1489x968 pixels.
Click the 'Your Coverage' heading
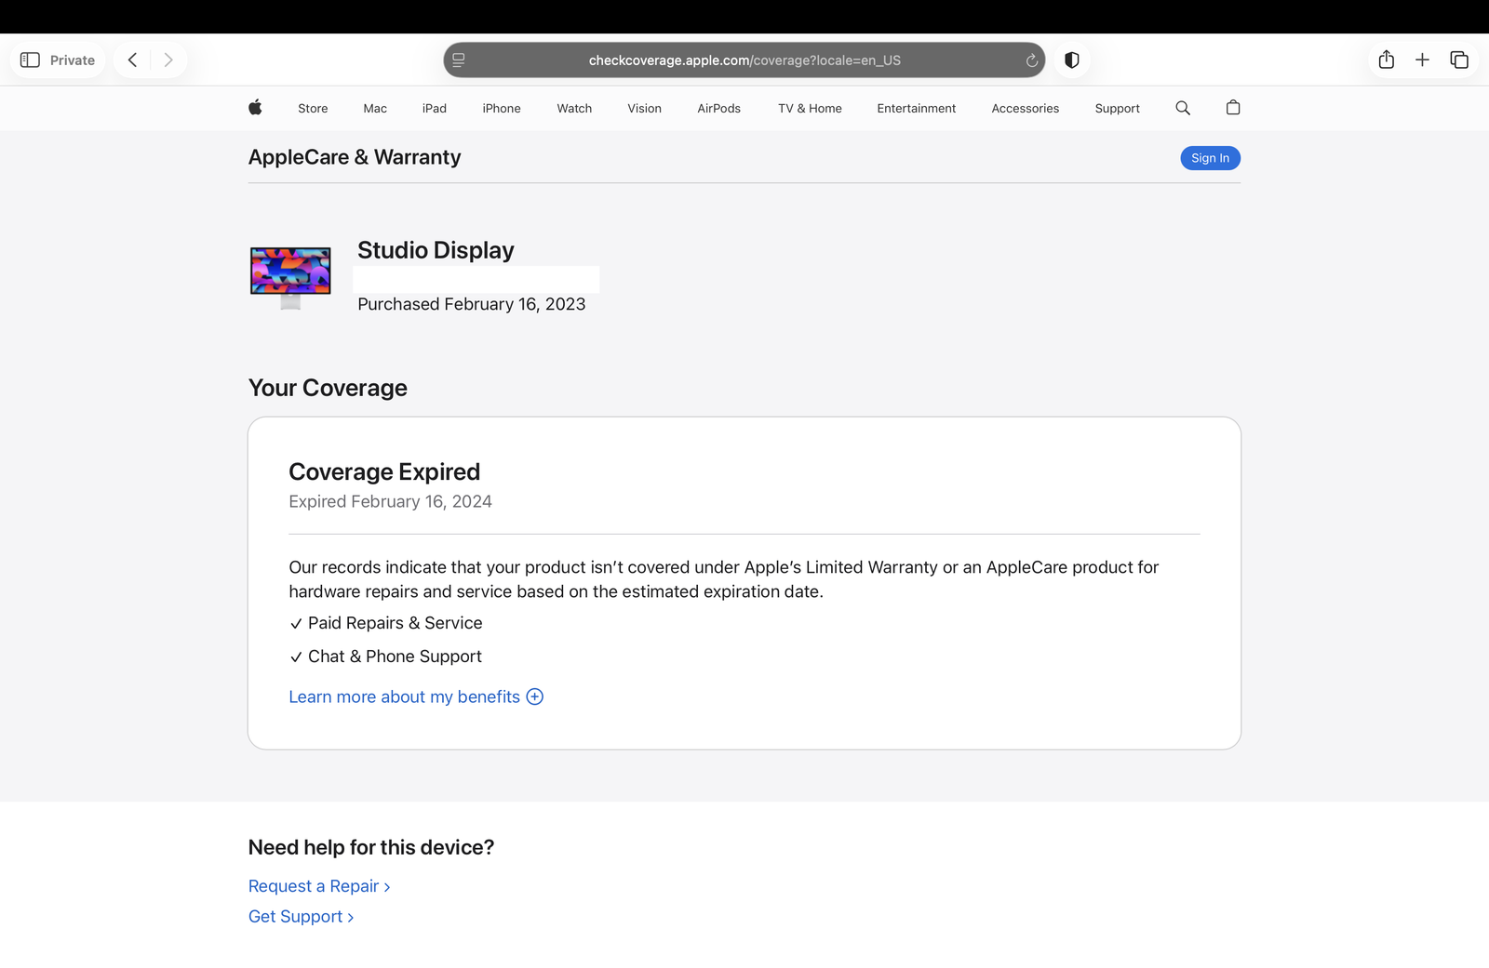(x=328, y=388)
